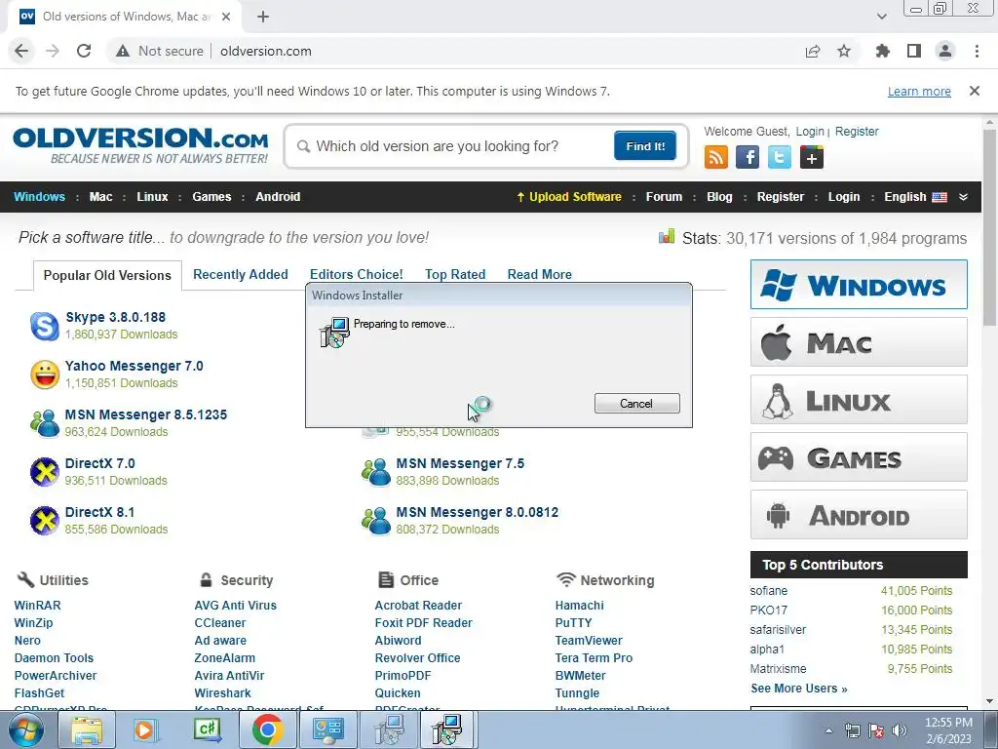Open the Wireshark security link
This screenshot has height=749, width=998.
click(223, 693)
